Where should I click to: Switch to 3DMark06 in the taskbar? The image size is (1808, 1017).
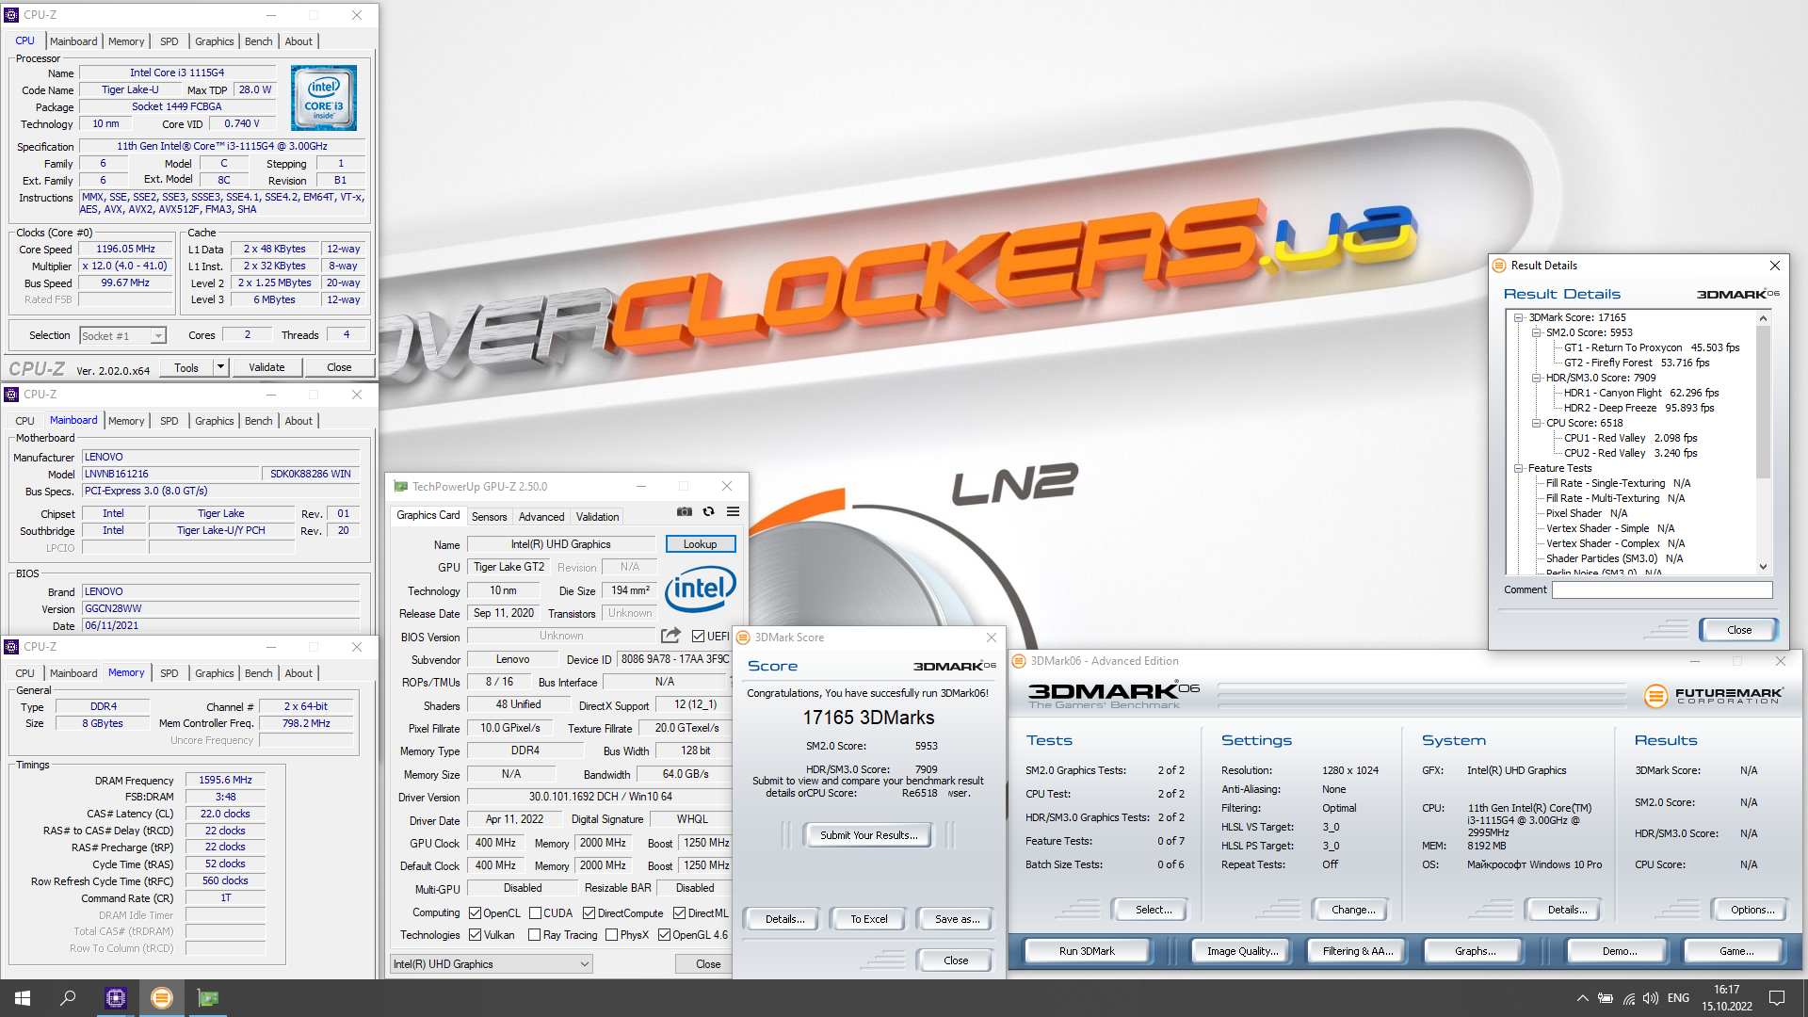point(162,998)
